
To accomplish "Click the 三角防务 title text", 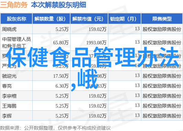I will pyautogui.click(x=14, y=5).
